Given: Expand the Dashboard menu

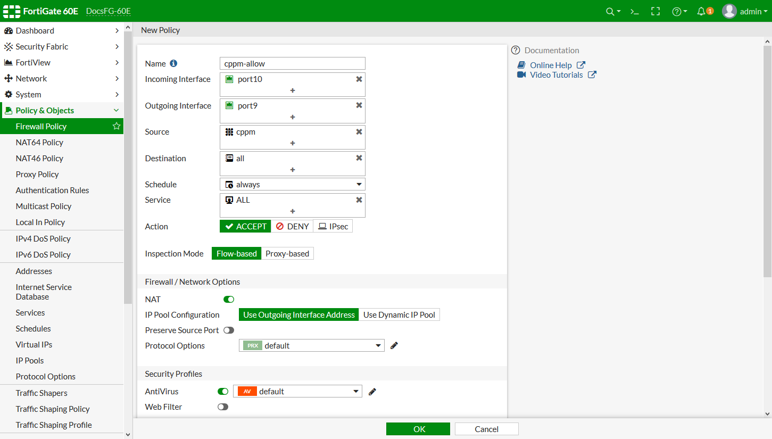Looking at the screenshot, I should pos(62,30).
